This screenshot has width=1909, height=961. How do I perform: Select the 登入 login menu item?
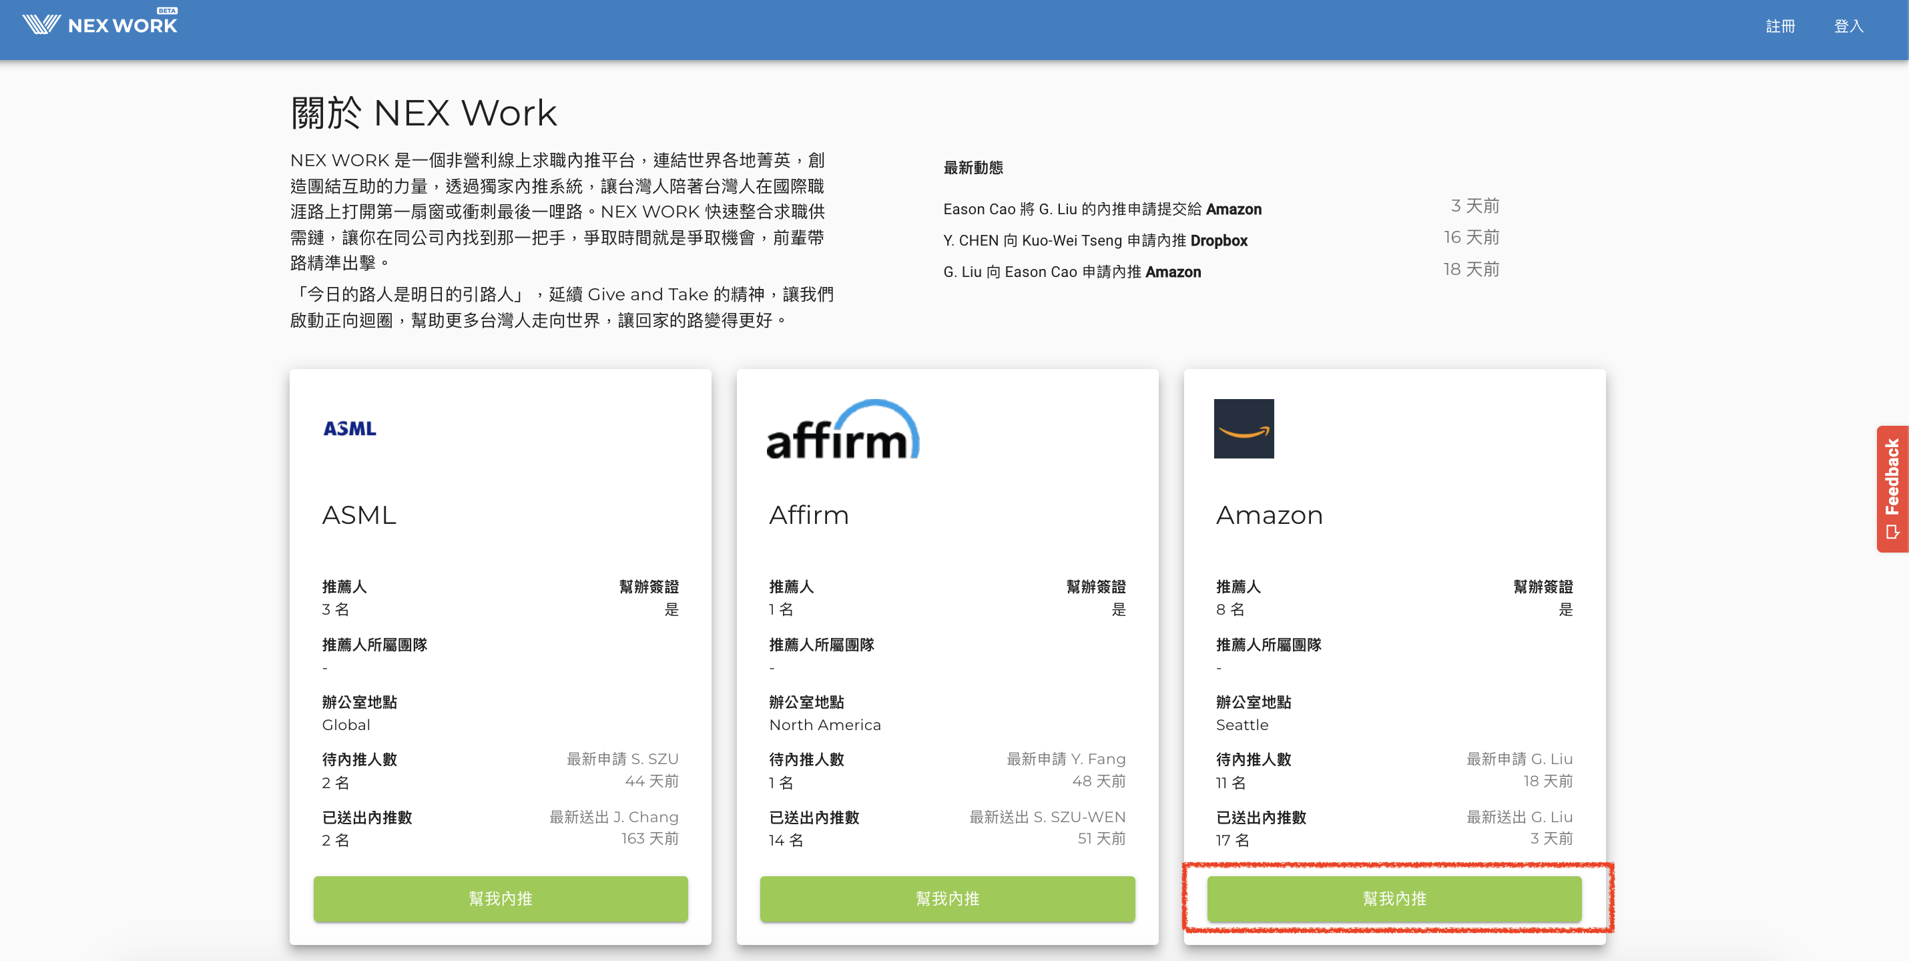click(x=1848, y=25)
